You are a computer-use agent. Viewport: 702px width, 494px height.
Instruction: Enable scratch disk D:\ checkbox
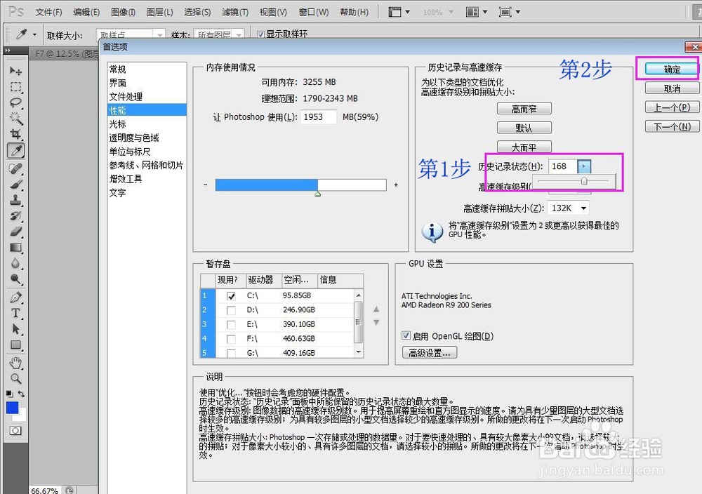231,310
